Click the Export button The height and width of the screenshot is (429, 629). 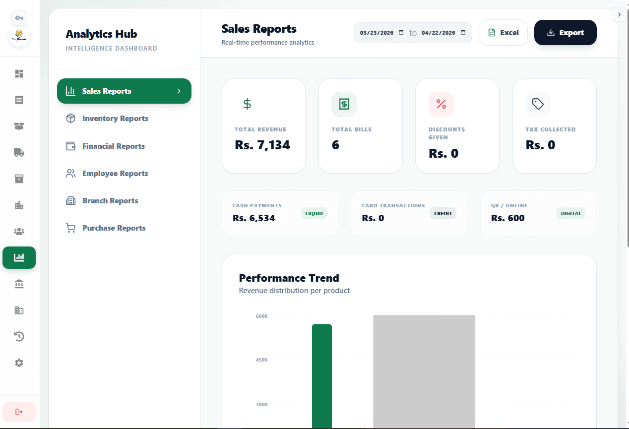(565, 33)
